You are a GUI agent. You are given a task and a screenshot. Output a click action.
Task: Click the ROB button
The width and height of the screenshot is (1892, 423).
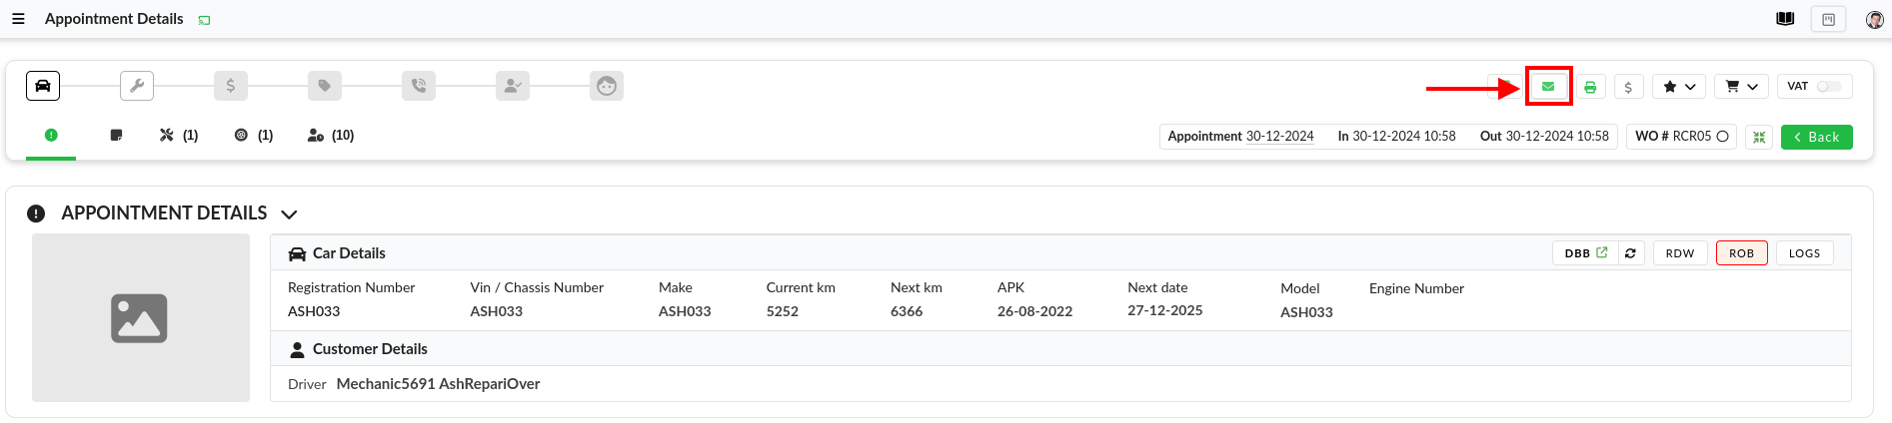tap(1741, 253)
